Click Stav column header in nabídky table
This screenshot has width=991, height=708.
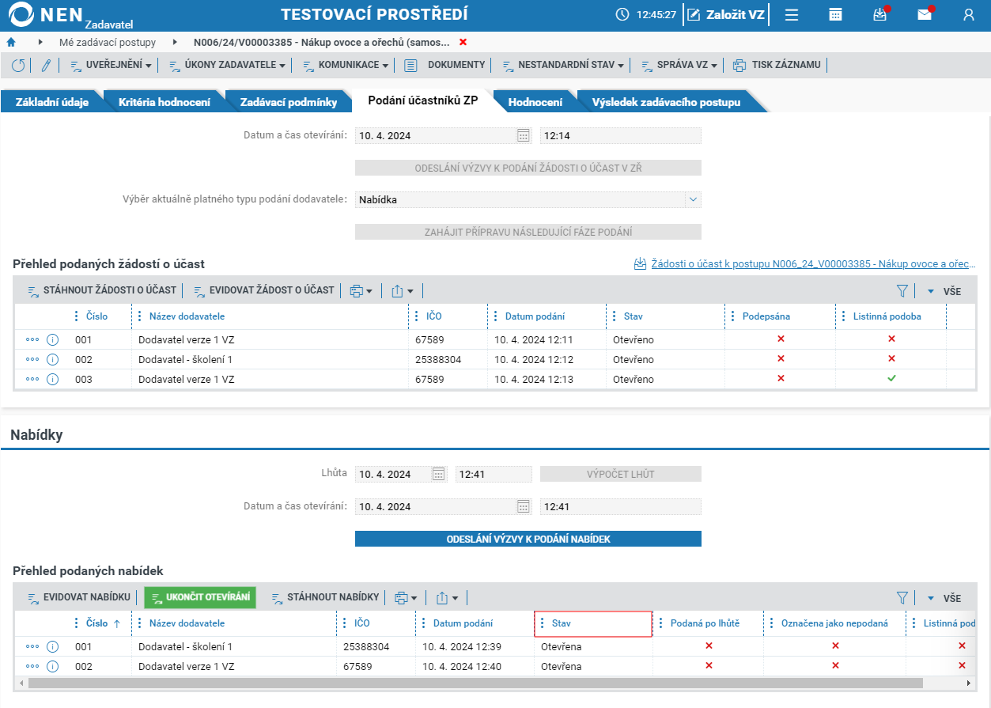tap(593, 623)
